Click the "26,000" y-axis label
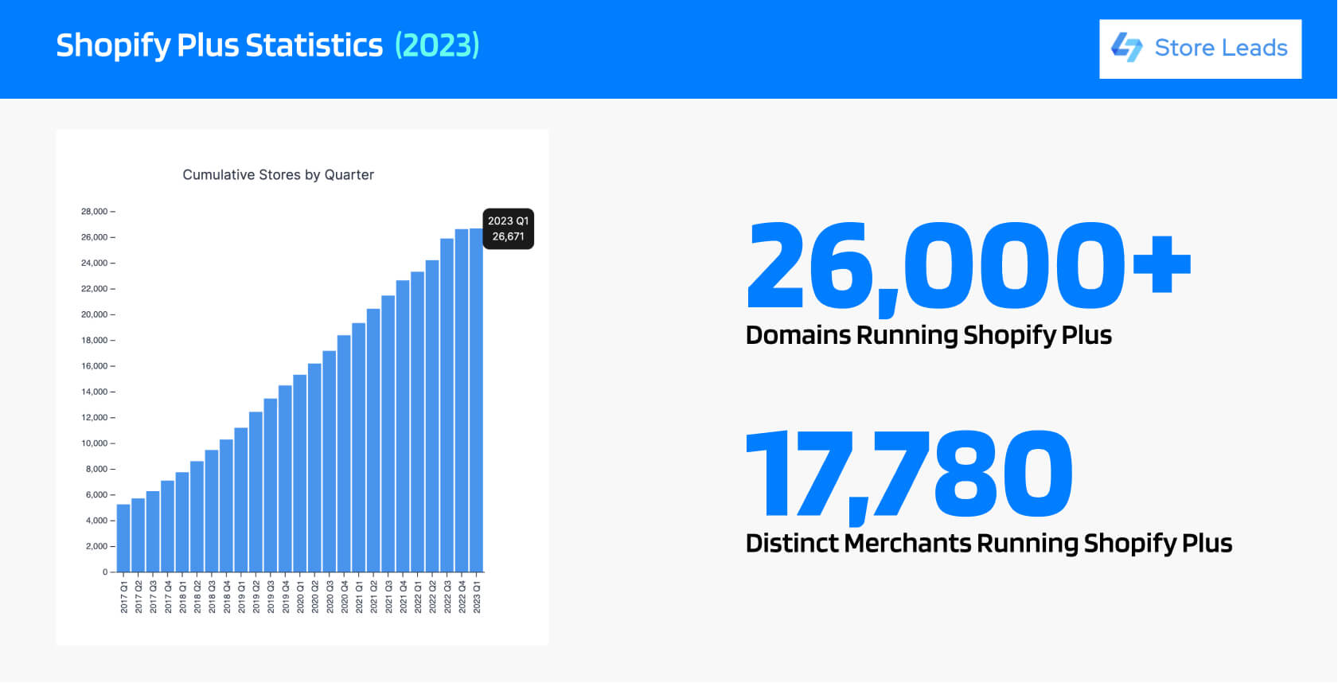 click(94, 237)
